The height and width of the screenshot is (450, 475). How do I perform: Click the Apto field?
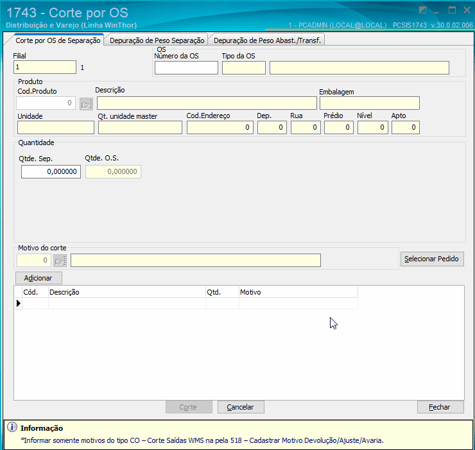click(x=405, y=128)
